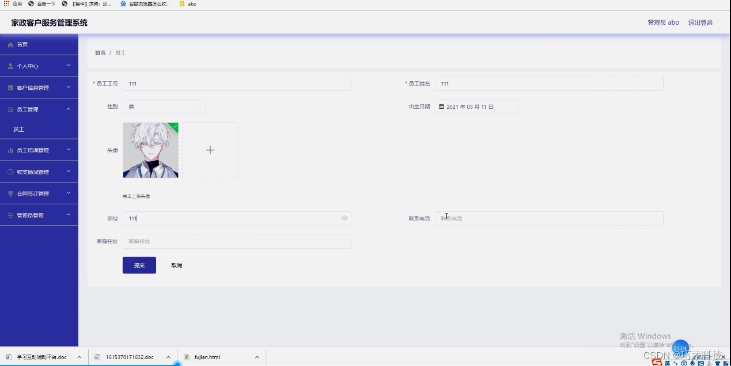Image resolution: width=731 pixels, height=366 pixels.
Task: Open 管理员管理 in the sidebar
Action: [x=39, y=215]
